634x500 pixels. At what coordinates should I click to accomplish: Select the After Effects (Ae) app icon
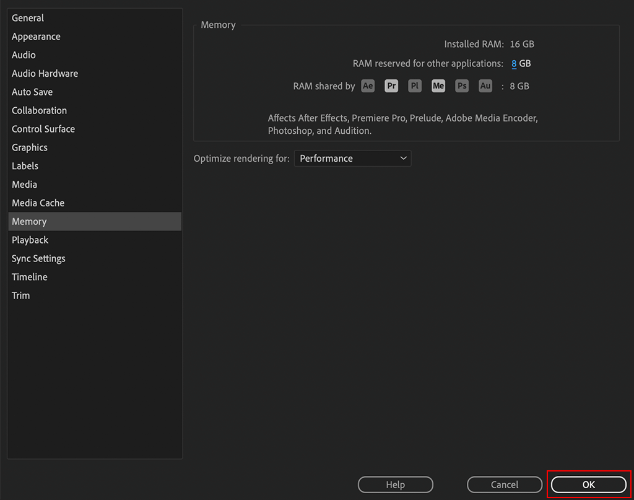coord(368,86)
